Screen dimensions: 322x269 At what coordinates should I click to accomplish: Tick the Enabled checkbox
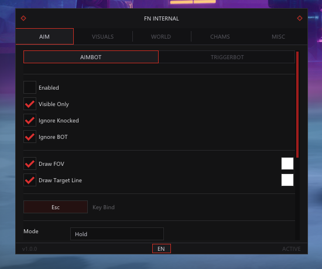point(30,87)
